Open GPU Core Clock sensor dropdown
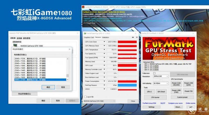Screen dimensions: 209x115 click(x=104, y=42)
